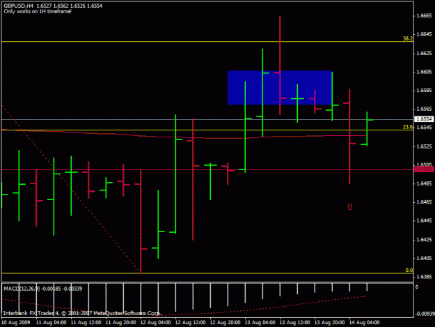
Task: Click the 1.6465 price axis label
Action: [x=424, y=202]
